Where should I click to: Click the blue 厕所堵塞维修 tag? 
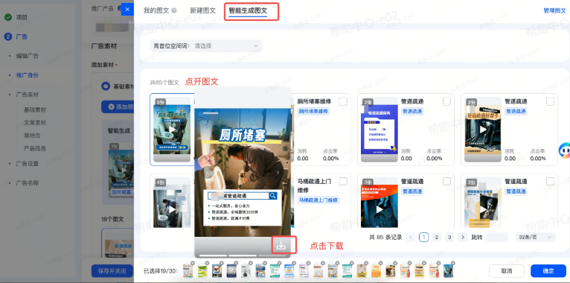pos(313,111)
